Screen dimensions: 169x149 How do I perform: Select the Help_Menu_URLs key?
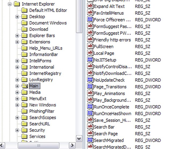click(x=46, y=48)
